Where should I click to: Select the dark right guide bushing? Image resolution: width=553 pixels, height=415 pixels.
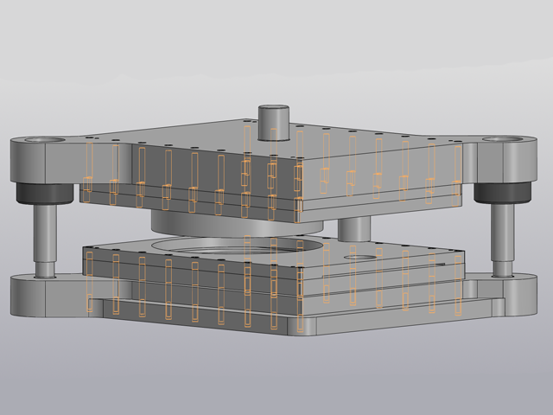[x=502, y=192]
